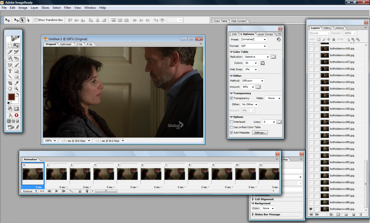Collapse the Color Table section
The image size is (370, 223).
231,52
